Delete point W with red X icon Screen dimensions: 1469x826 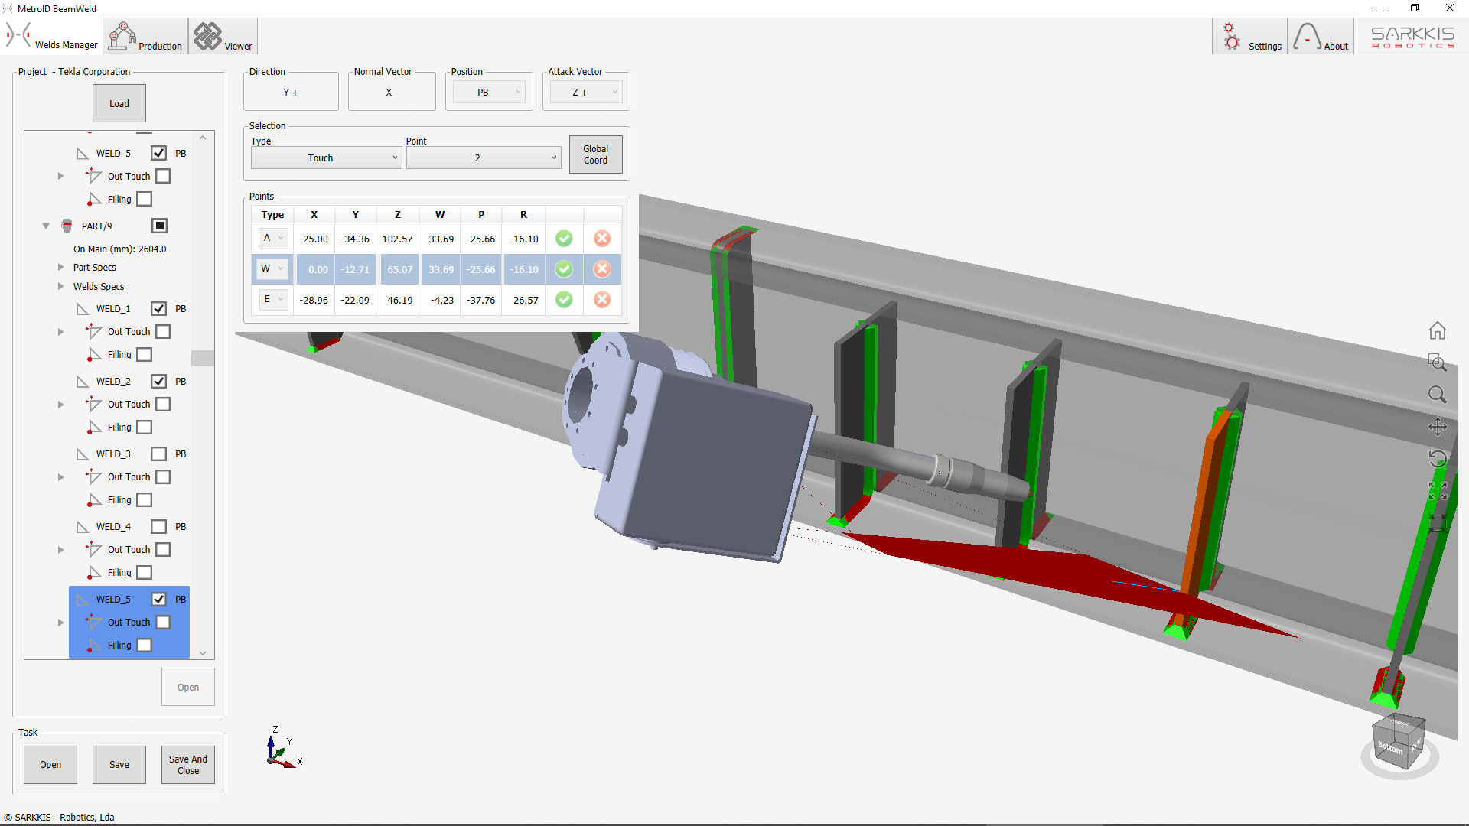tap(602, 269)
